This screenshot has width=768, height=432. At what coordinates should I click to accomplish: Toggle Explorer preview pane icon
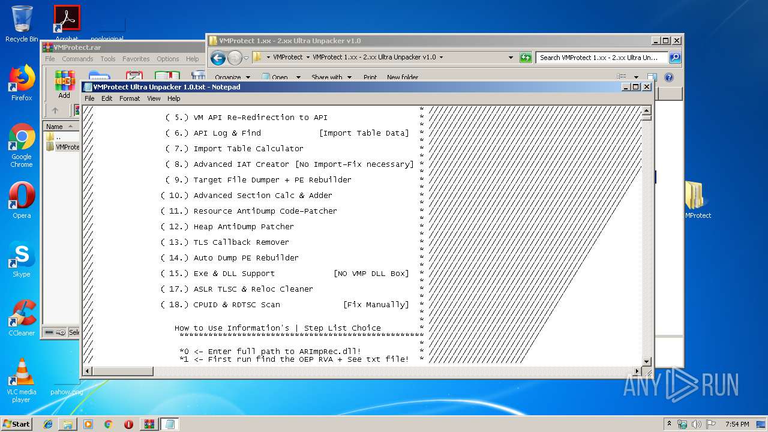pos(652,77)
